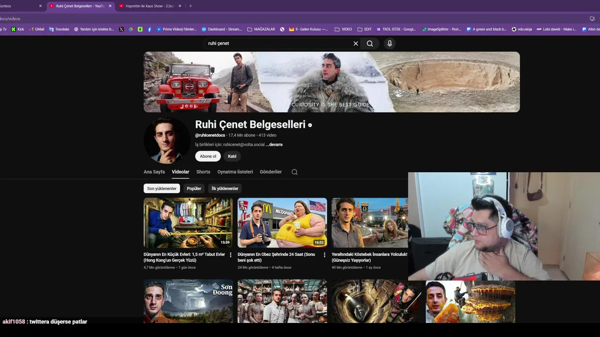Open 'Dünyanın En Küçük Evleri' video title
This screenshot has width=600, height=337.
[185, 257]
